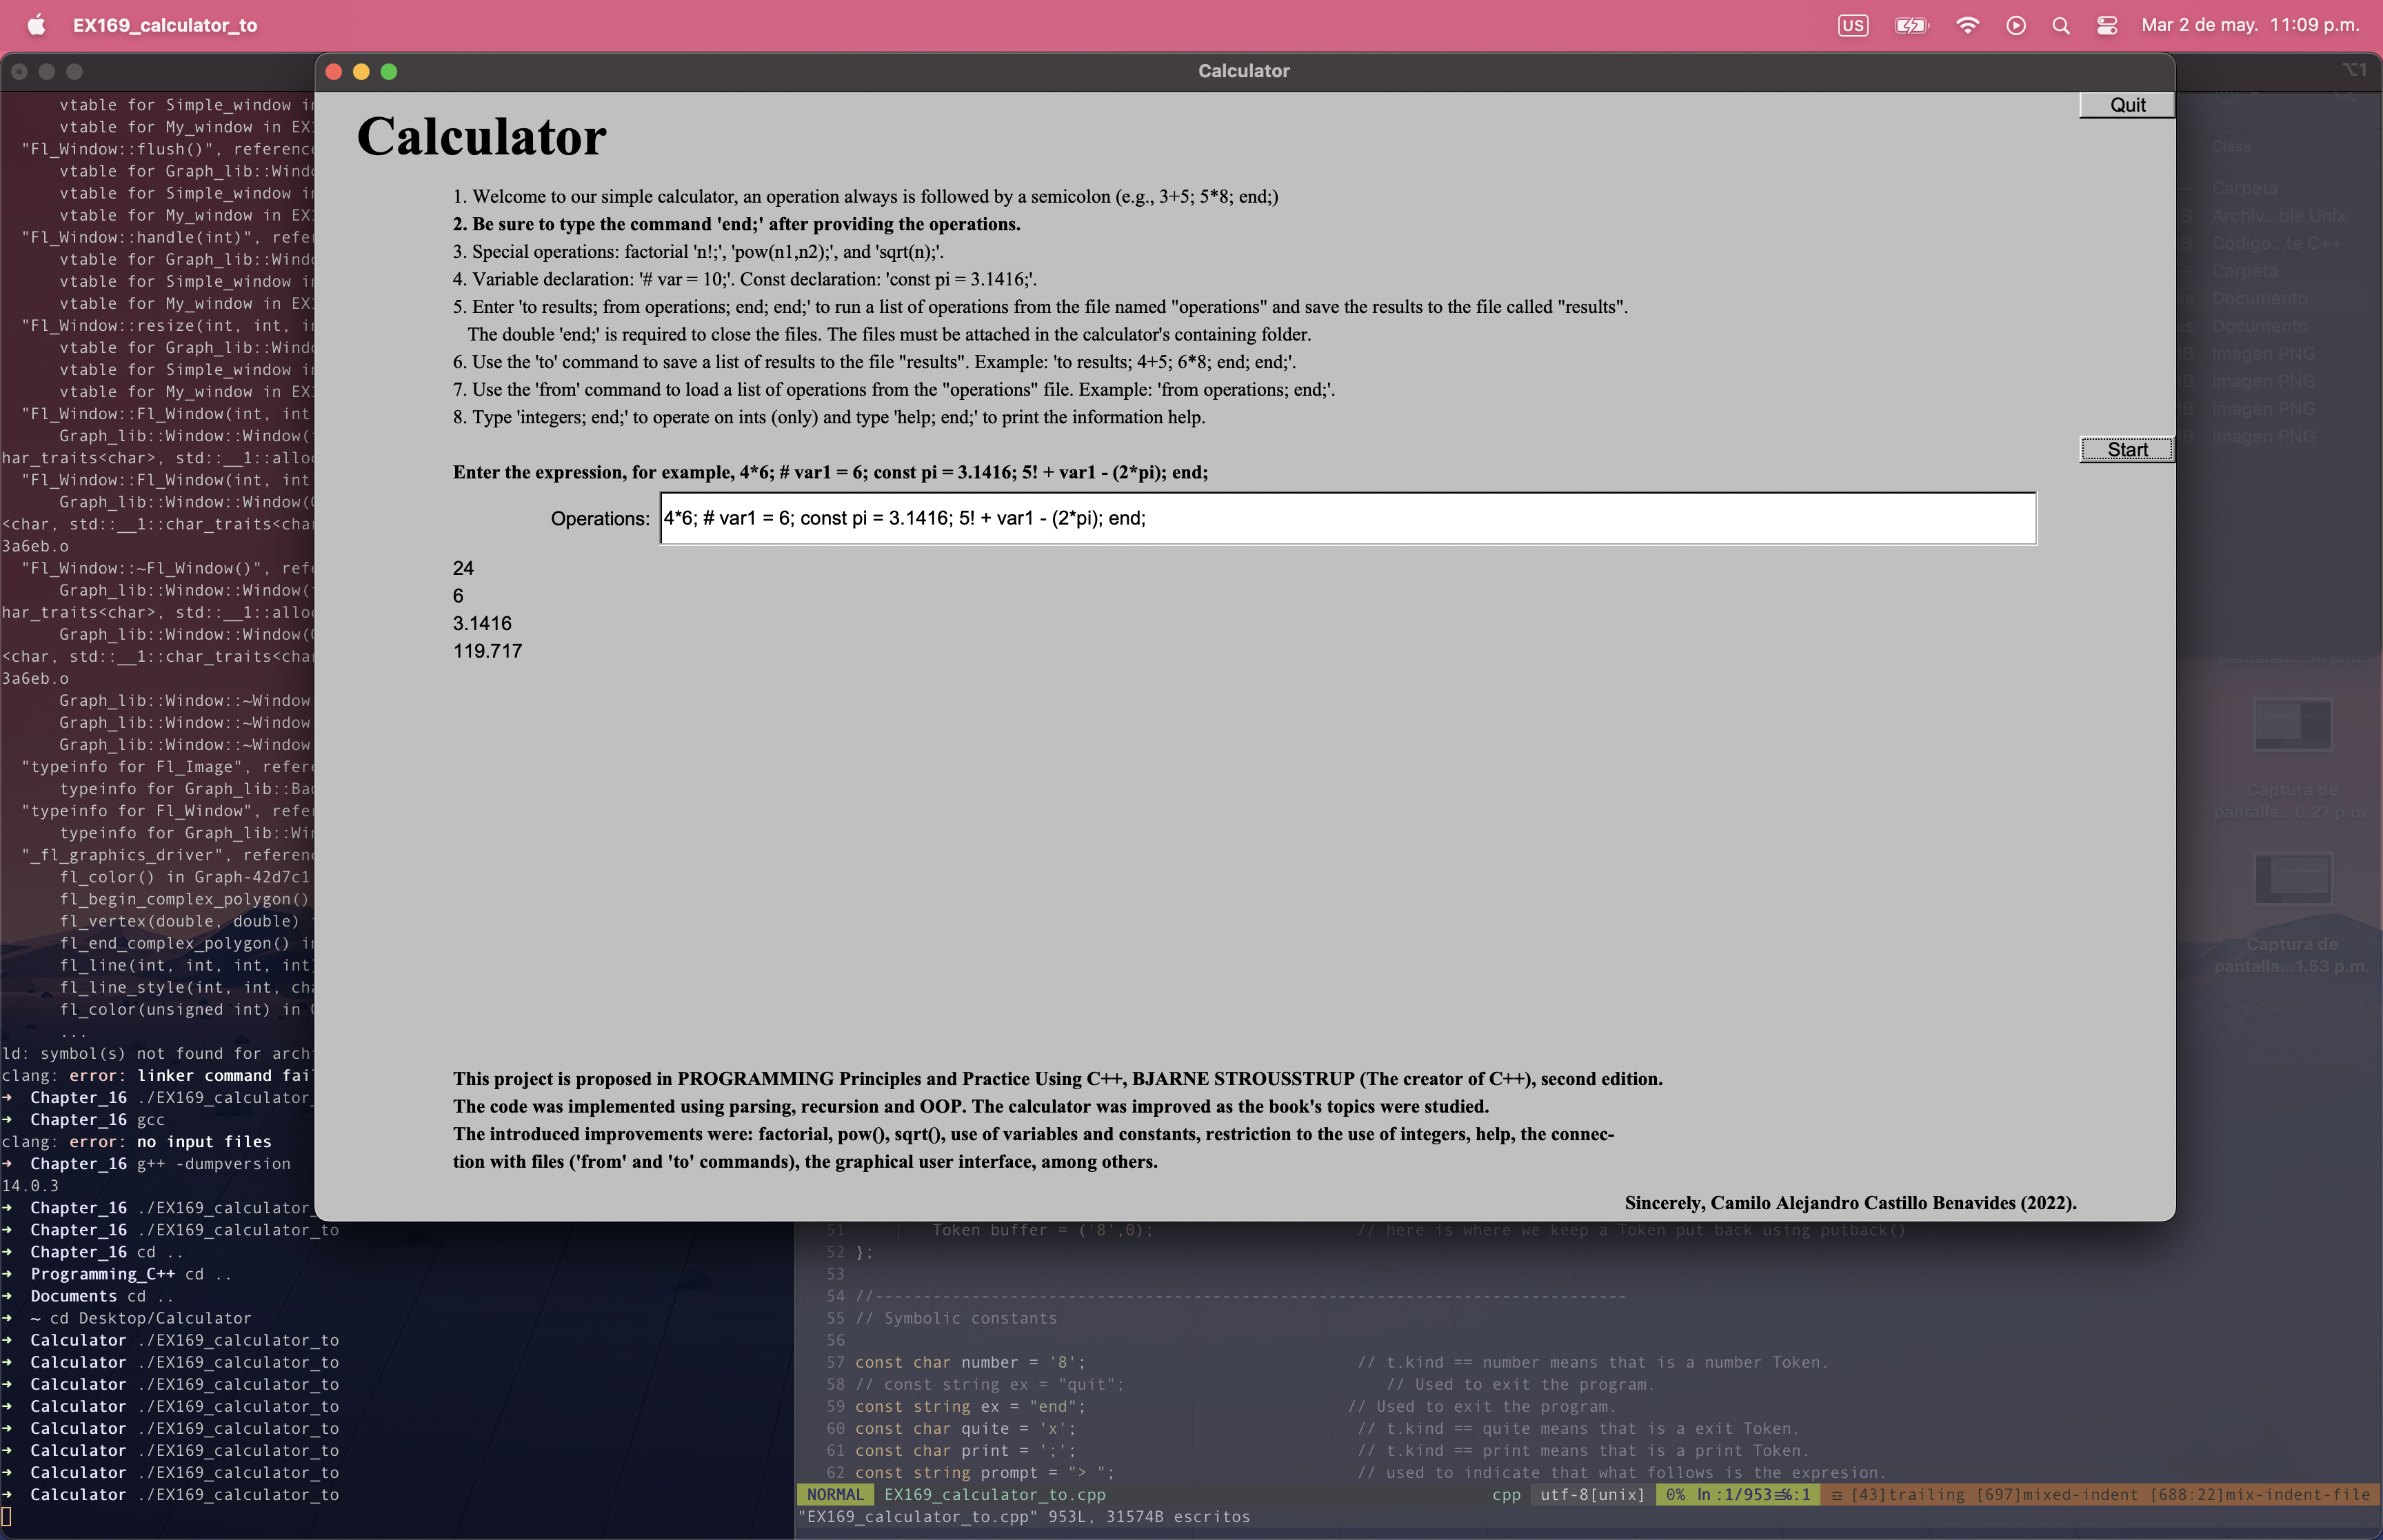Click the Sincerely, Camilo Alejandro signature text

(1850, 1203)
